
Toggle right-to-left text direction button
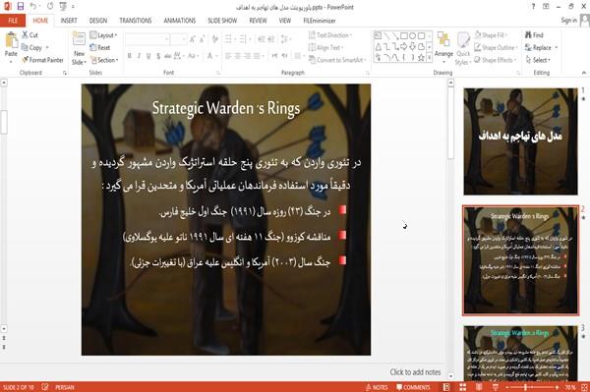[285, 56]
